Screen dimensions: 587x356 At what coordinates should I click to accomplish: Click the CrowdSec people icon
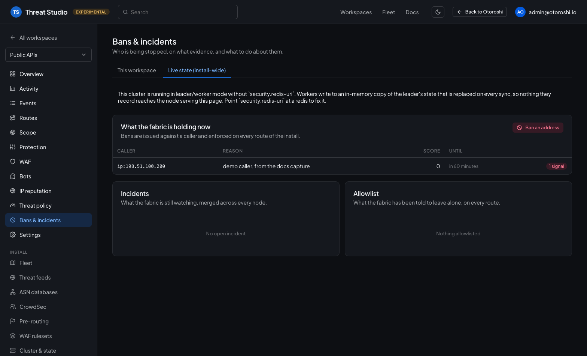tap(13, 307)
